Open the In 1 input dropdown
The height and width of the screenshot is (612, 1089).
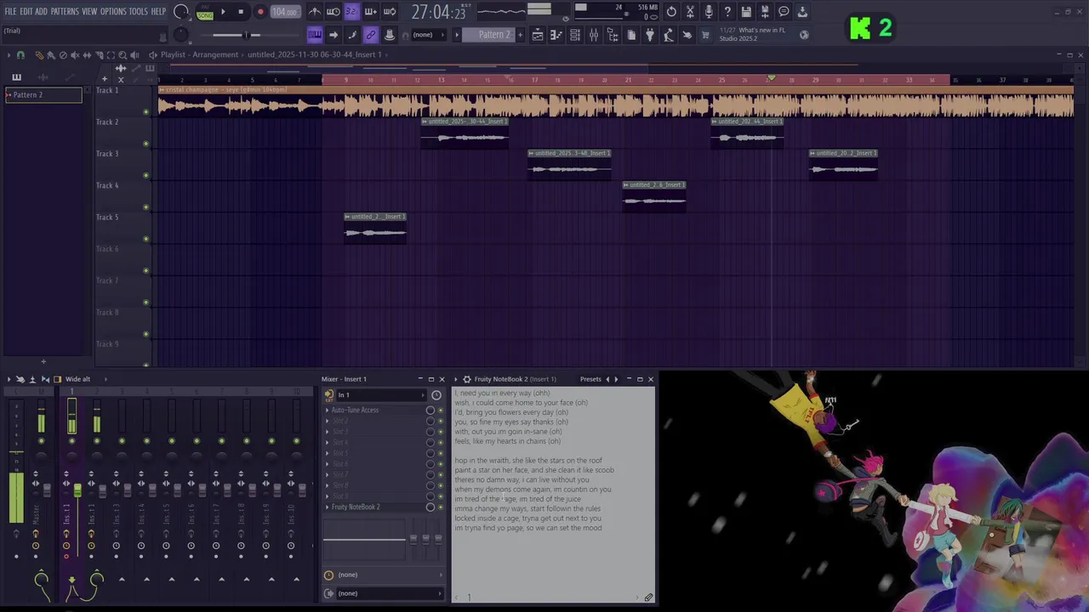tap(381, 394)
